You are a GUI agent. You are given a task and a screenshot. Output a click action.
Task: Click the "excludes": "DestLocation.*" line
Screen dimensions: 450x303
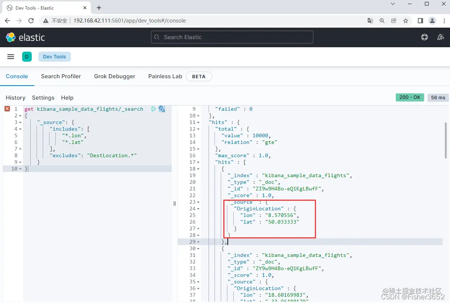(93, 155)
